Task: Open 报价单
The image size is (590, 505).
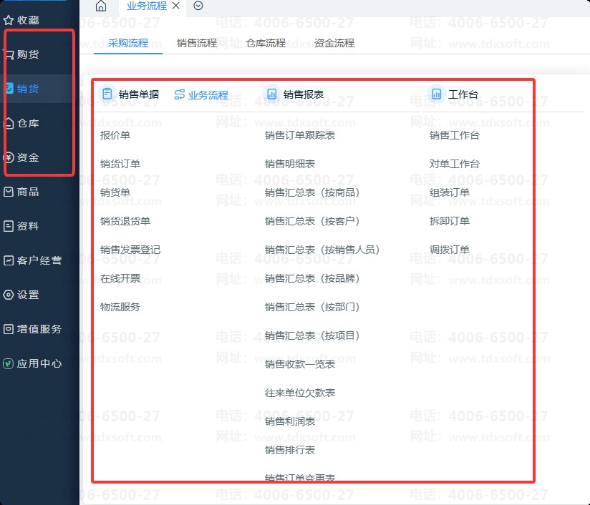Action: tap(115, 135)
